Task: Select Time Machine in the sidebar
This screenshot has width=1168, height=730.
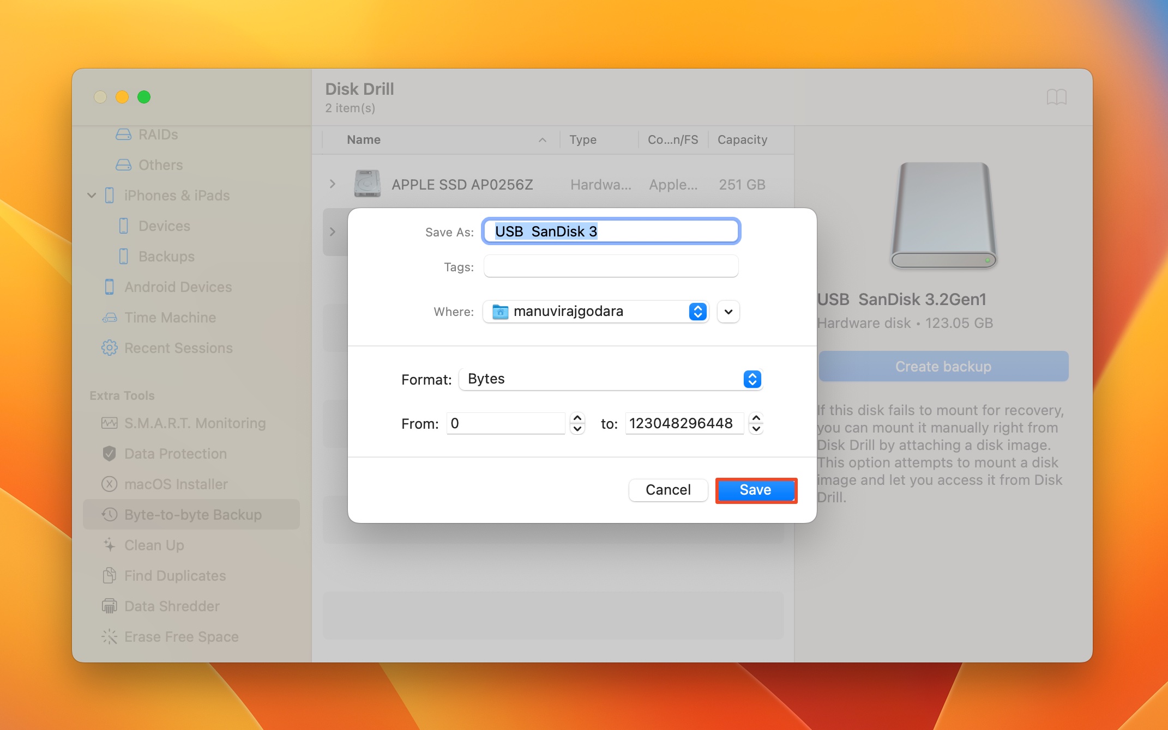Action: (170, 318)
